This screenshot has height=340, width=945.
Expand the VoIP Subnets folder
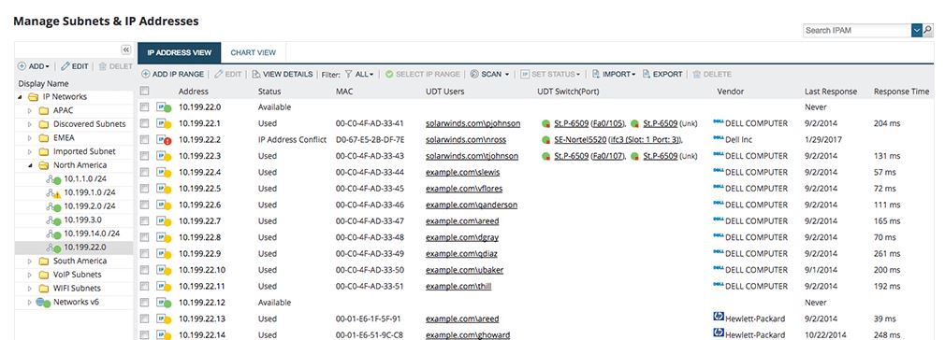click(30, 275)
